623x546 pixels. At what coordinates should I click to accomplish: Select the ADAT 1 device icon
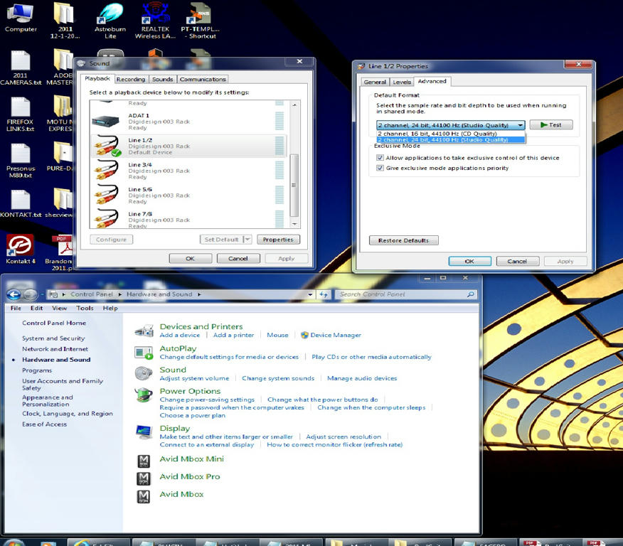[x=105, y=121]
